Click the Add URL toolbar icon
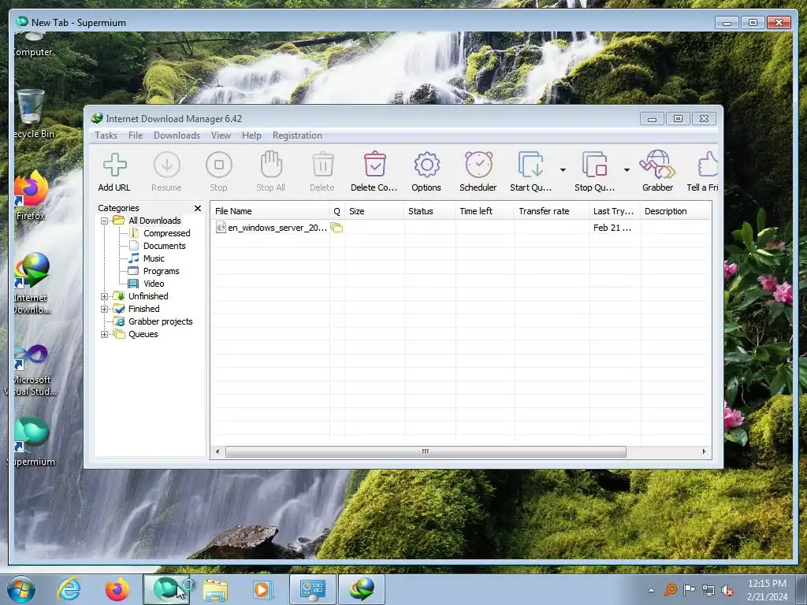Viewport: 807px width, 605px height. [115, 165]
